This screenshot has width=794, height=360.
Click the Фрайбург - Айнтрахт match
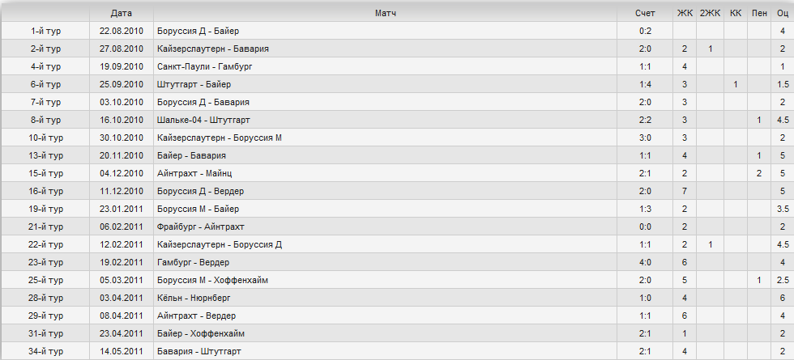pos(201,227)
